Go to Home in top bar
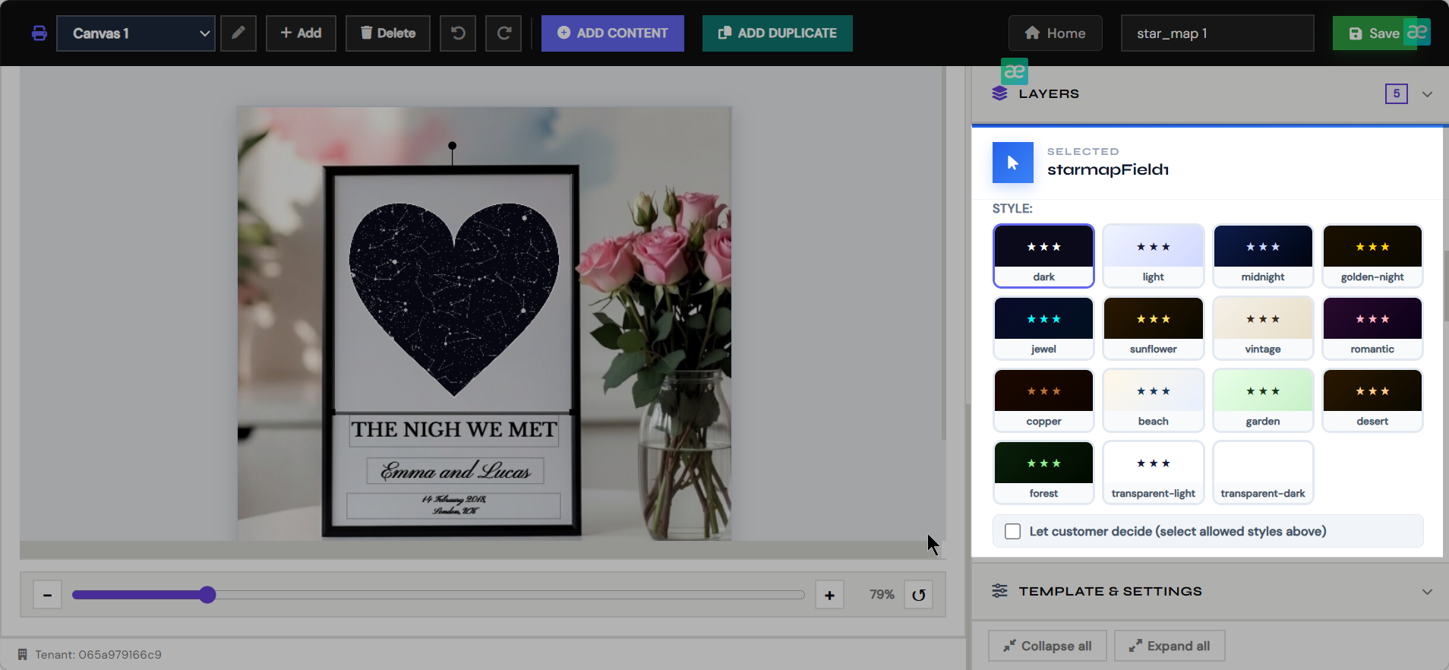The image size is (1449, 670). coord(1056,33)
